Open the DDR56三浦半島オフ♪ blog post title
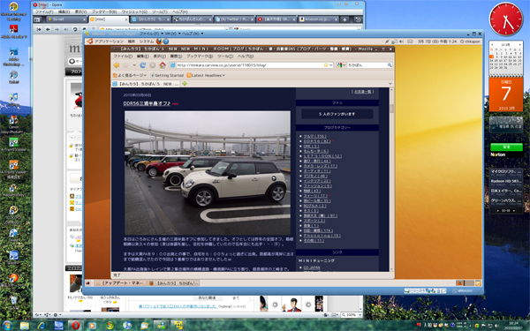 pyautogui.click(x=147, y=103)
